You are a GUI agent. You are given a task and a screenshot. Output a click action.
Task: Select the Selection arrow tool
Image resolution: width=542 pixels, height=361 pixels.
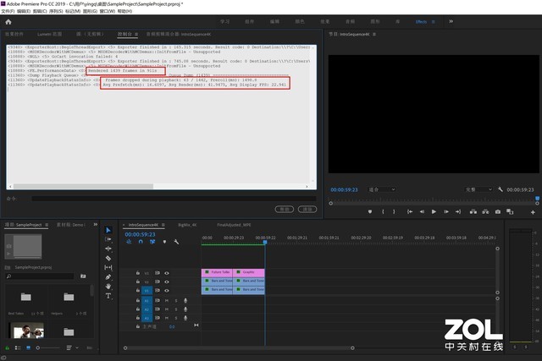(x=108, y=230)
